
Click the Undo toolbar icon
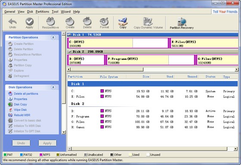[x=12, y=23]
